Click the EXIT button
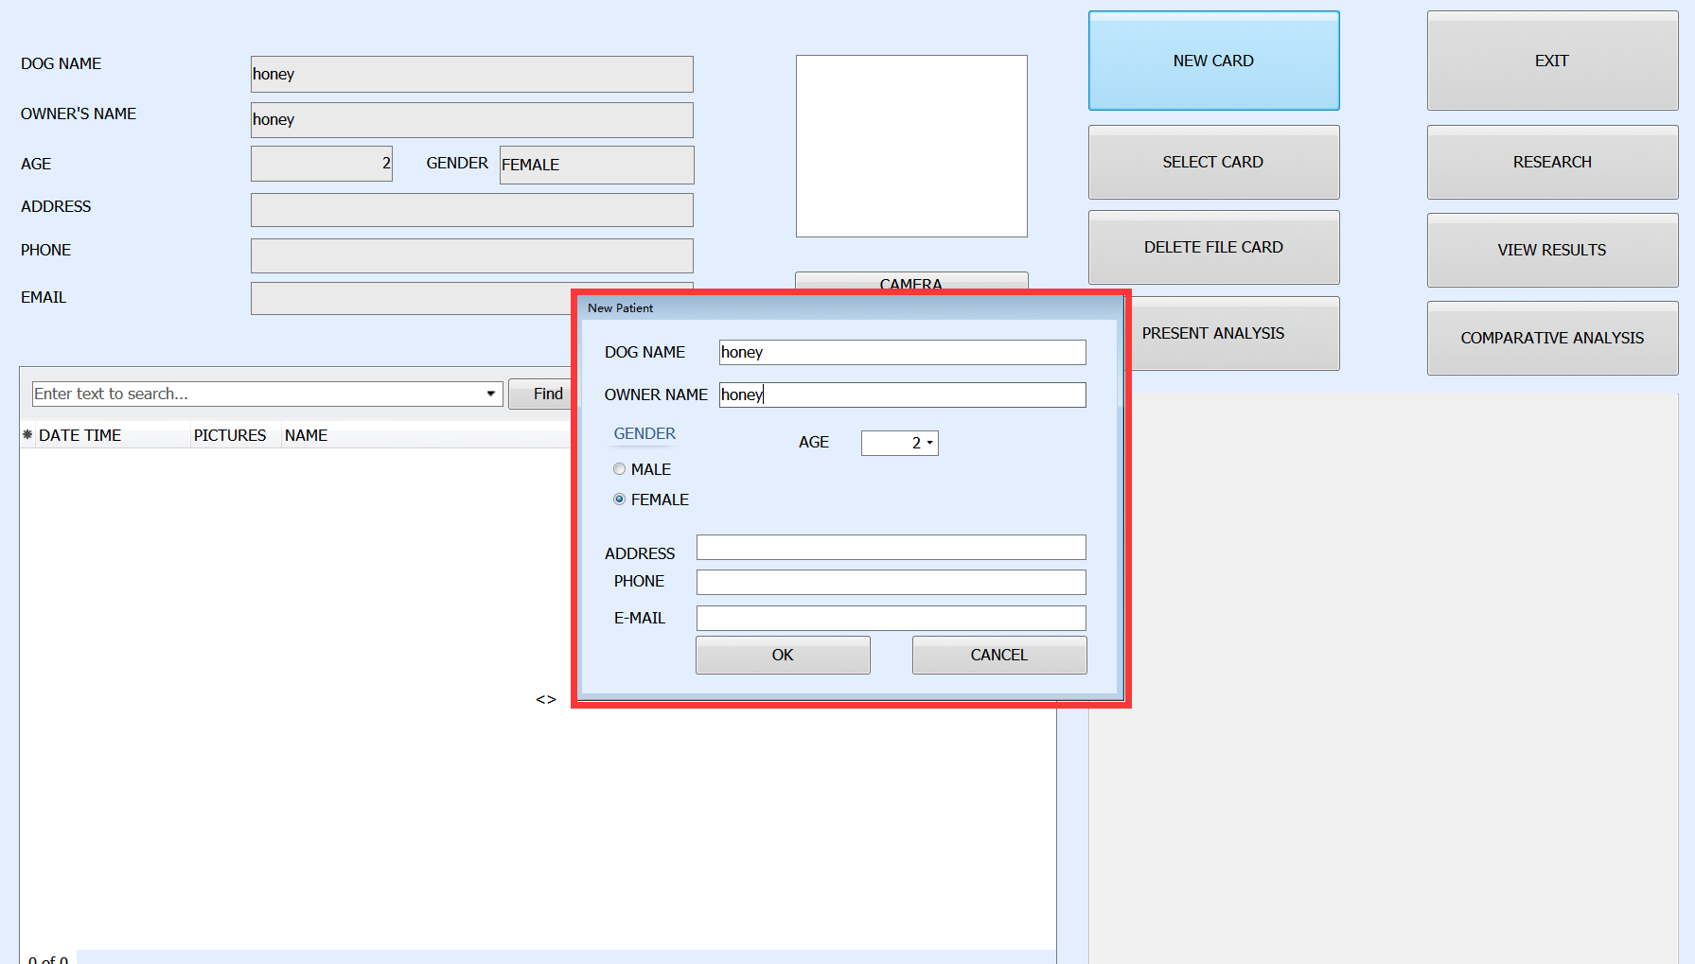This screenshot has height=964, width=1695. pyautogui.click(x=1552, y=61)
